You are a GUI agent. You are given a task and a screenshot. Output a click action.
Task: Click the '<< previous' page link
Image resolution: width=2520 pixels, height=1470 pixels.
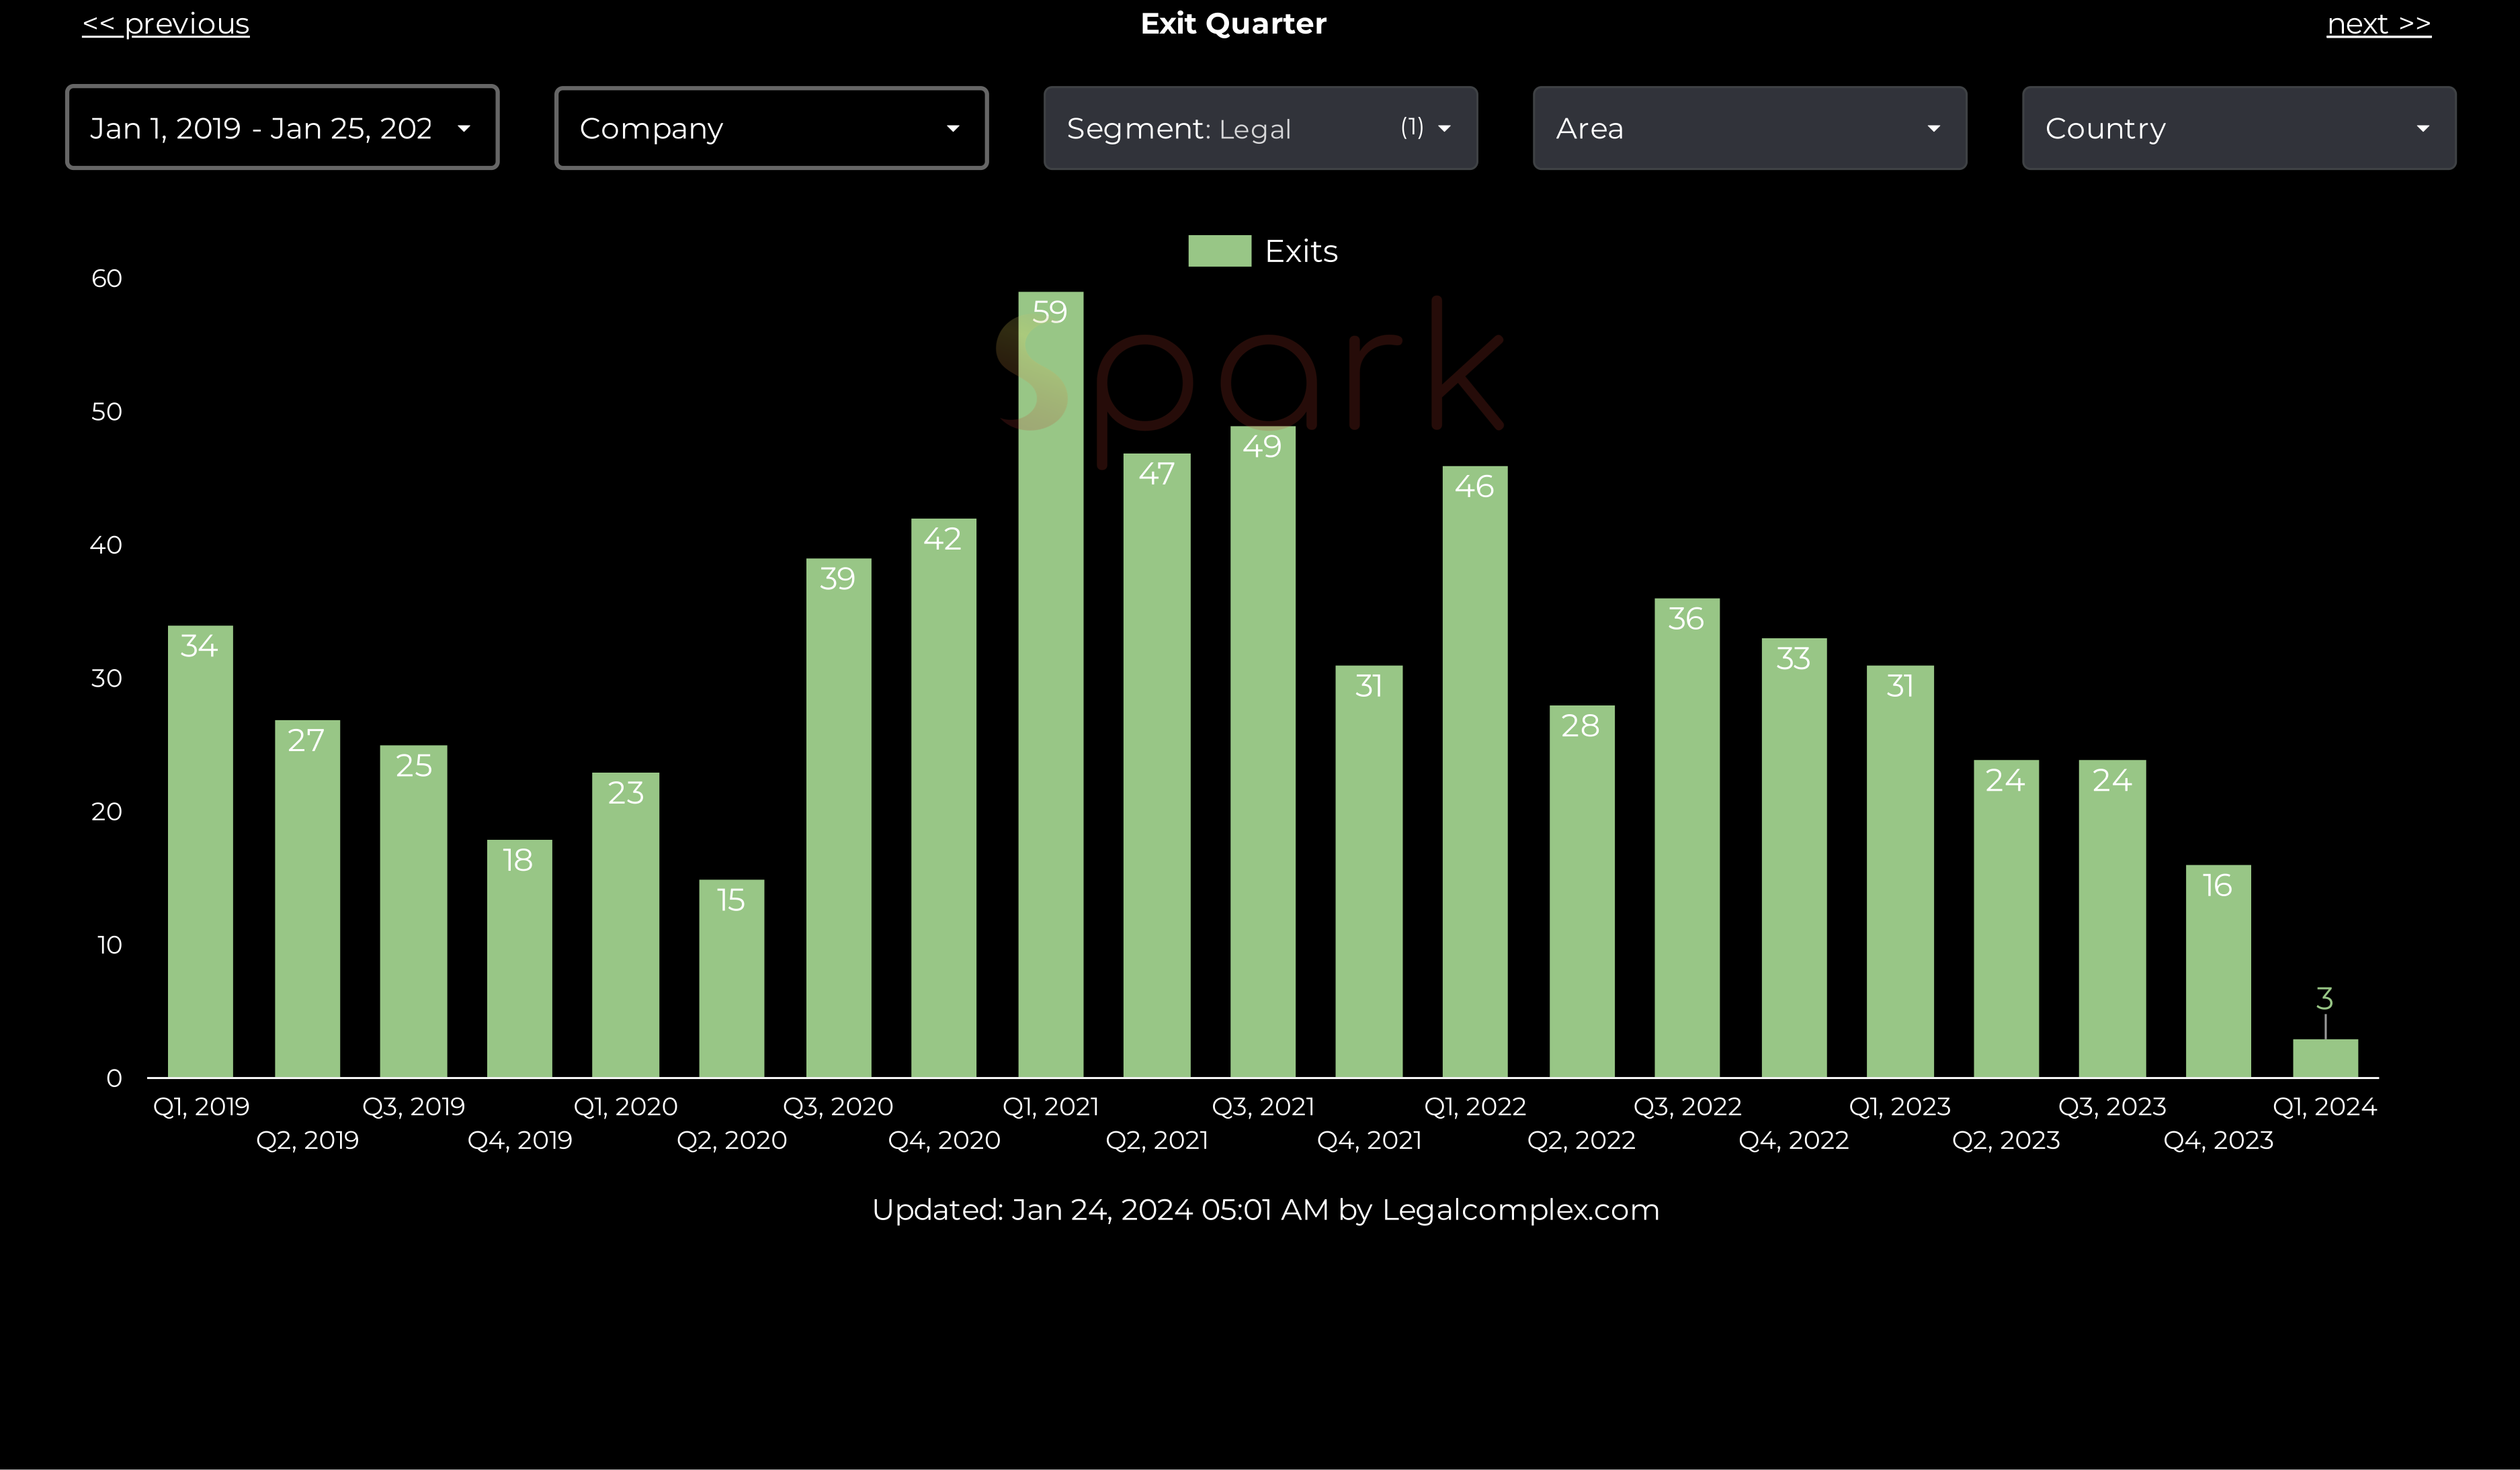(x=166, y=24)
